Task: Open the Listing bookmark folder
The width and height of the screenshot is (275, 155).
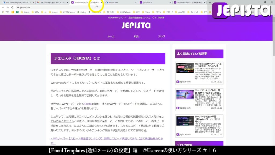Action: (25, 12)
